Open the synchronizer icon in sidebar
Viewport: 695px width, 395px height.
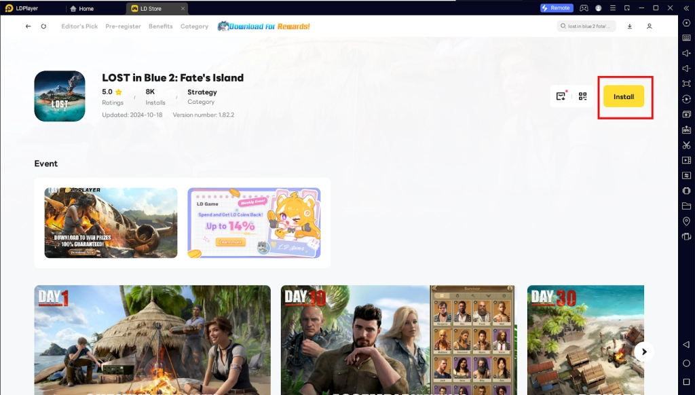pyautogui.click(x=686, y=176)
